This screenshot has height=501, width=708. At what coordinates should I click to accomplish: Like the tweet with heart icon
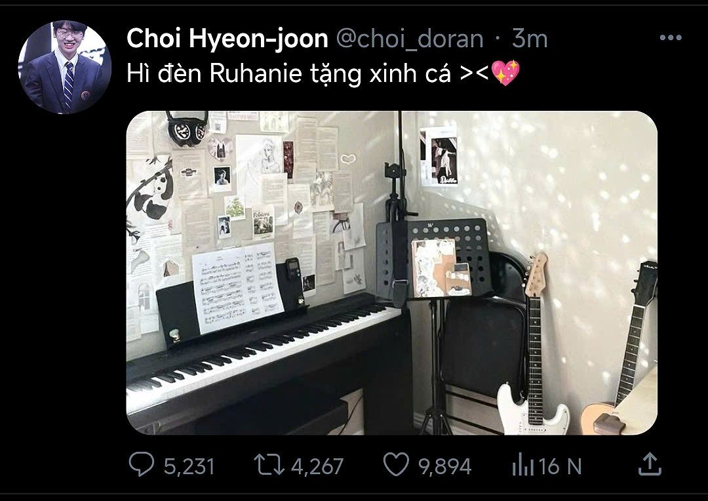coord(396,464)
